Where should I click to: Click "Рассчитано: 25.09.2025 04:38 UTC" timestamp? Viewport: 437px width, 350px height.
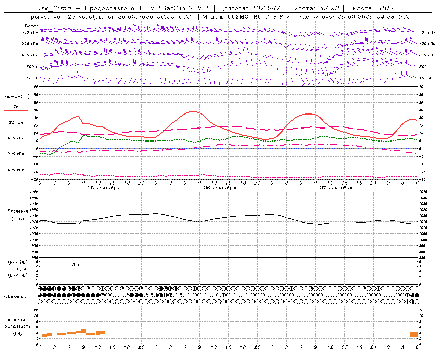[x=354, y=17]
